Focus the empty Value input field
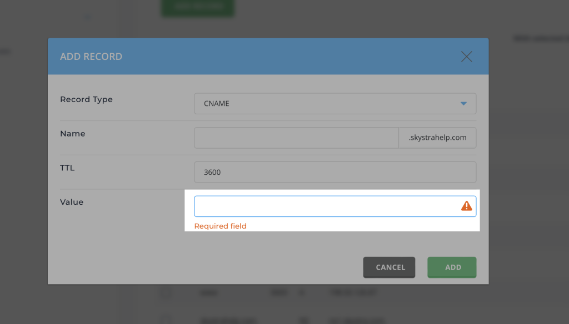 click(325, 206)
